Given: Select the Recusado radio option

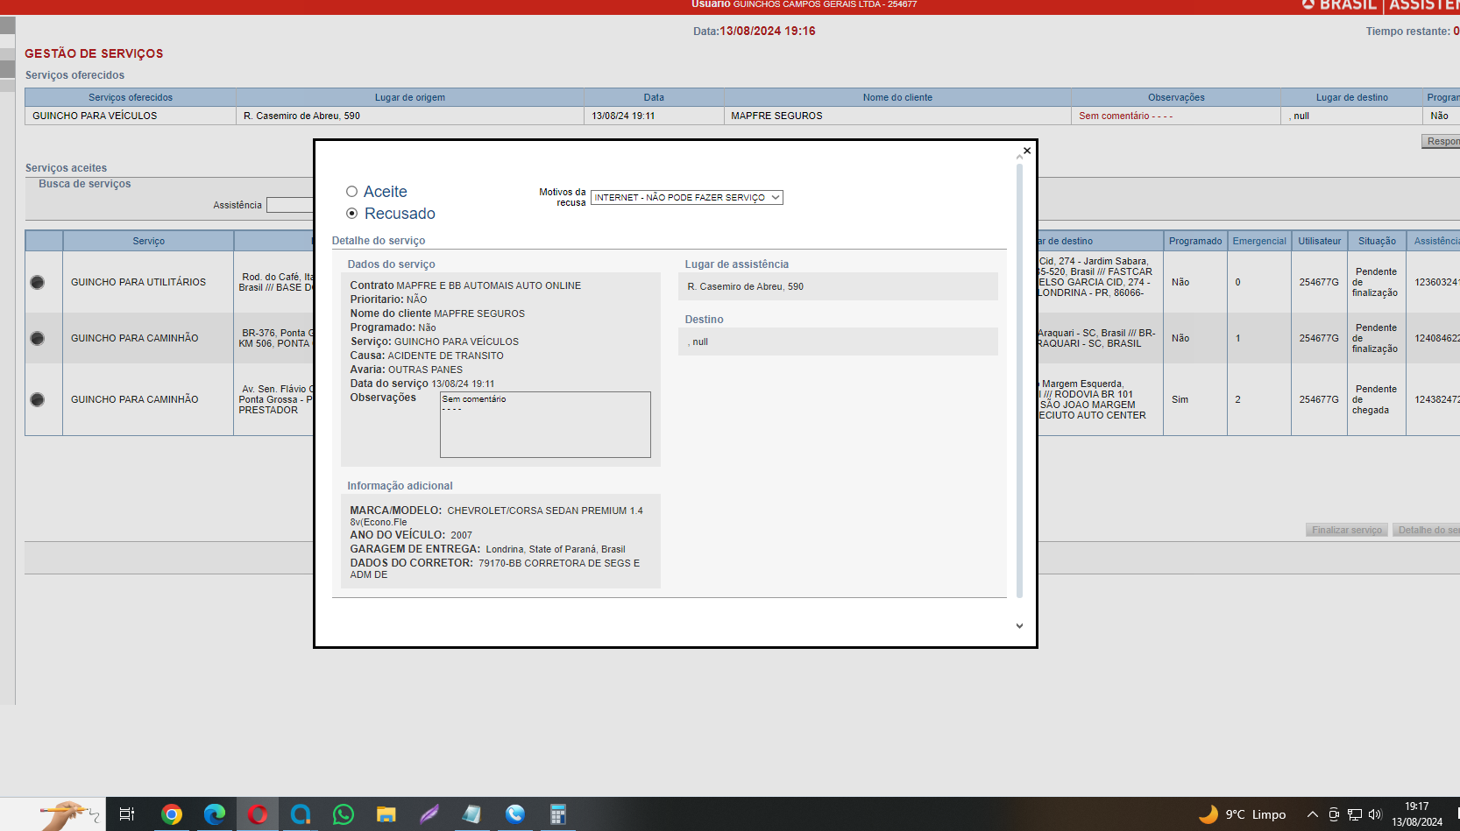Looking at the screenshot, I should [352, 214].
